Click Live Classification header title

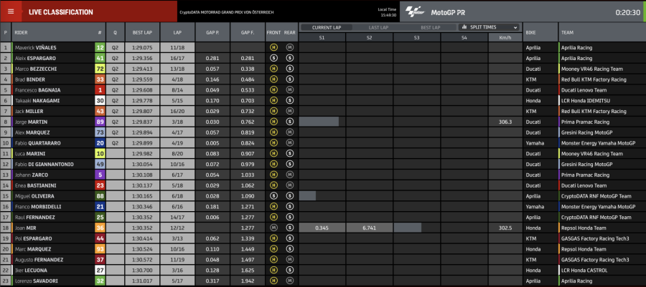[60, 12]
